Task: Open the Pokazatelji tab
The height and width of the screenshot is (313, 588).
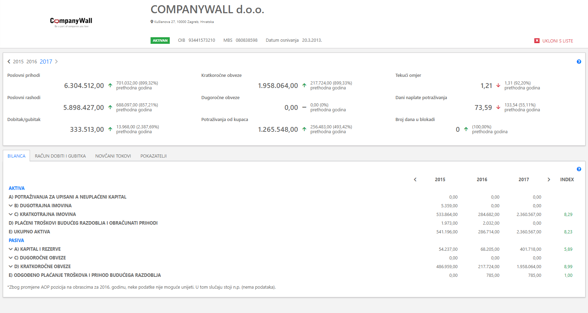Action: point(153,156)
